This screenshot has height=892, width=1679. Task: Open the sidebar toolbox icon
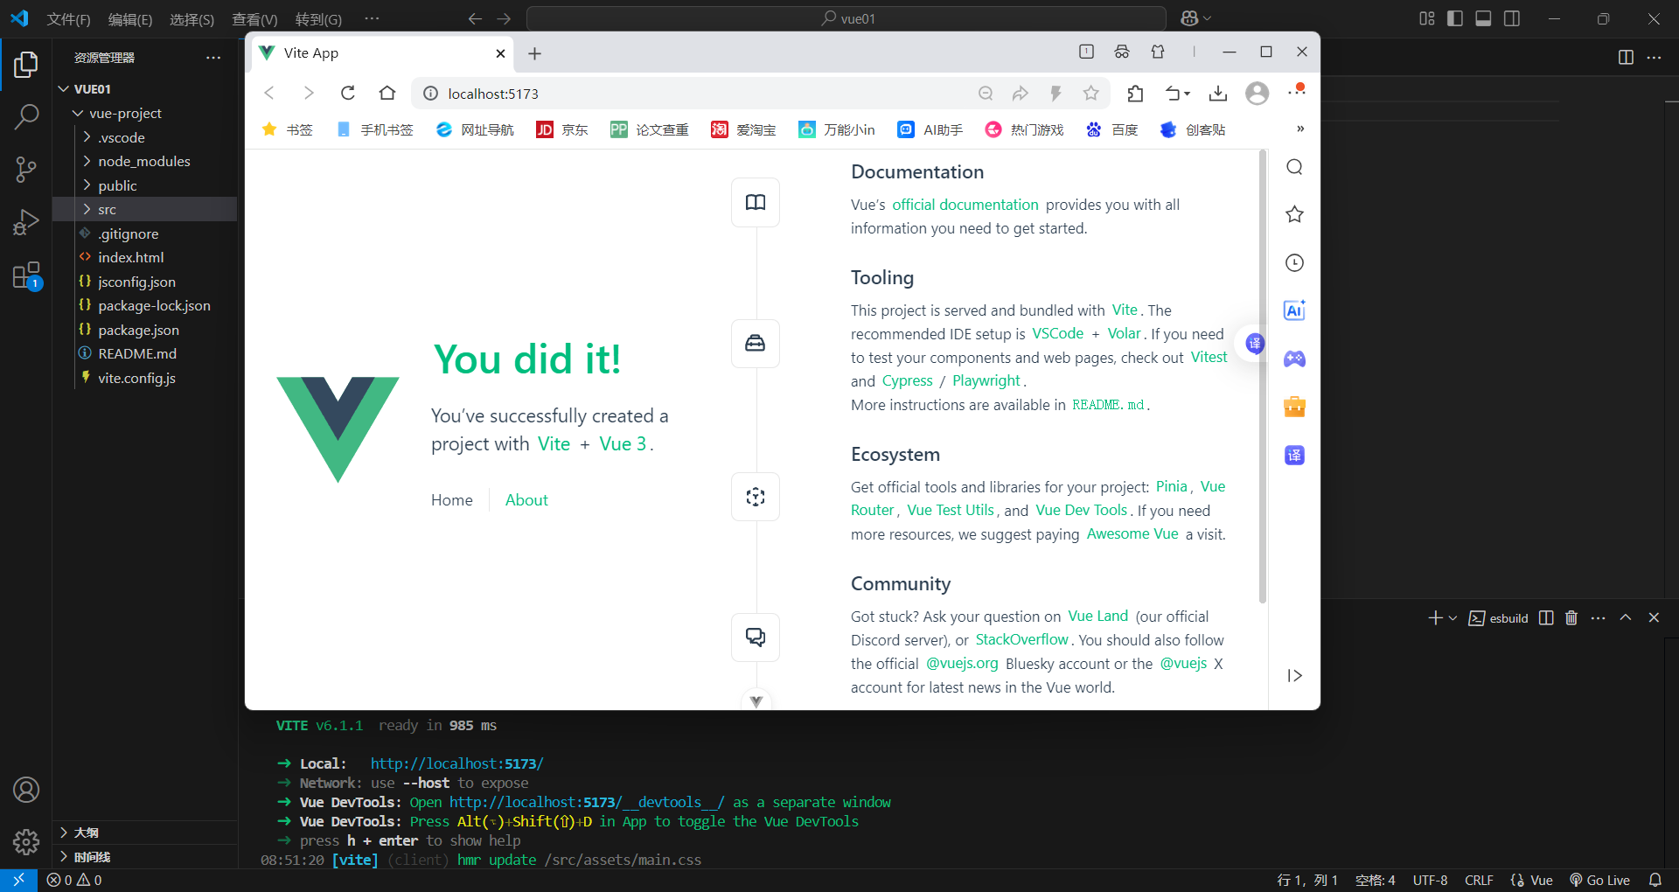pyautogui.click(x=1294, y=407)
